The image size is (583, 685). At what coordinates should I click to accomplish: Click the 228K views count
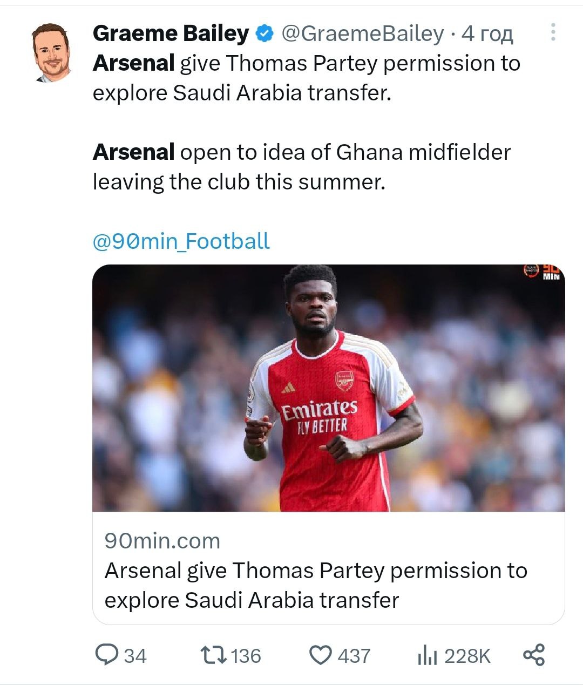467,656
